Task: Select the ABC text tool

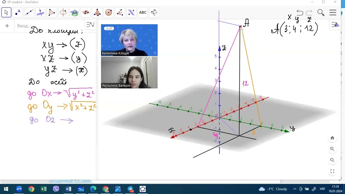Action: (143, 12)
